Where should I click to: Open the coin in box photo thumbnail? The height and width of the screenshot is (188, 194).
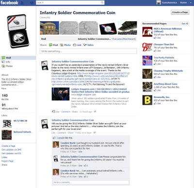tap(108, 28)
